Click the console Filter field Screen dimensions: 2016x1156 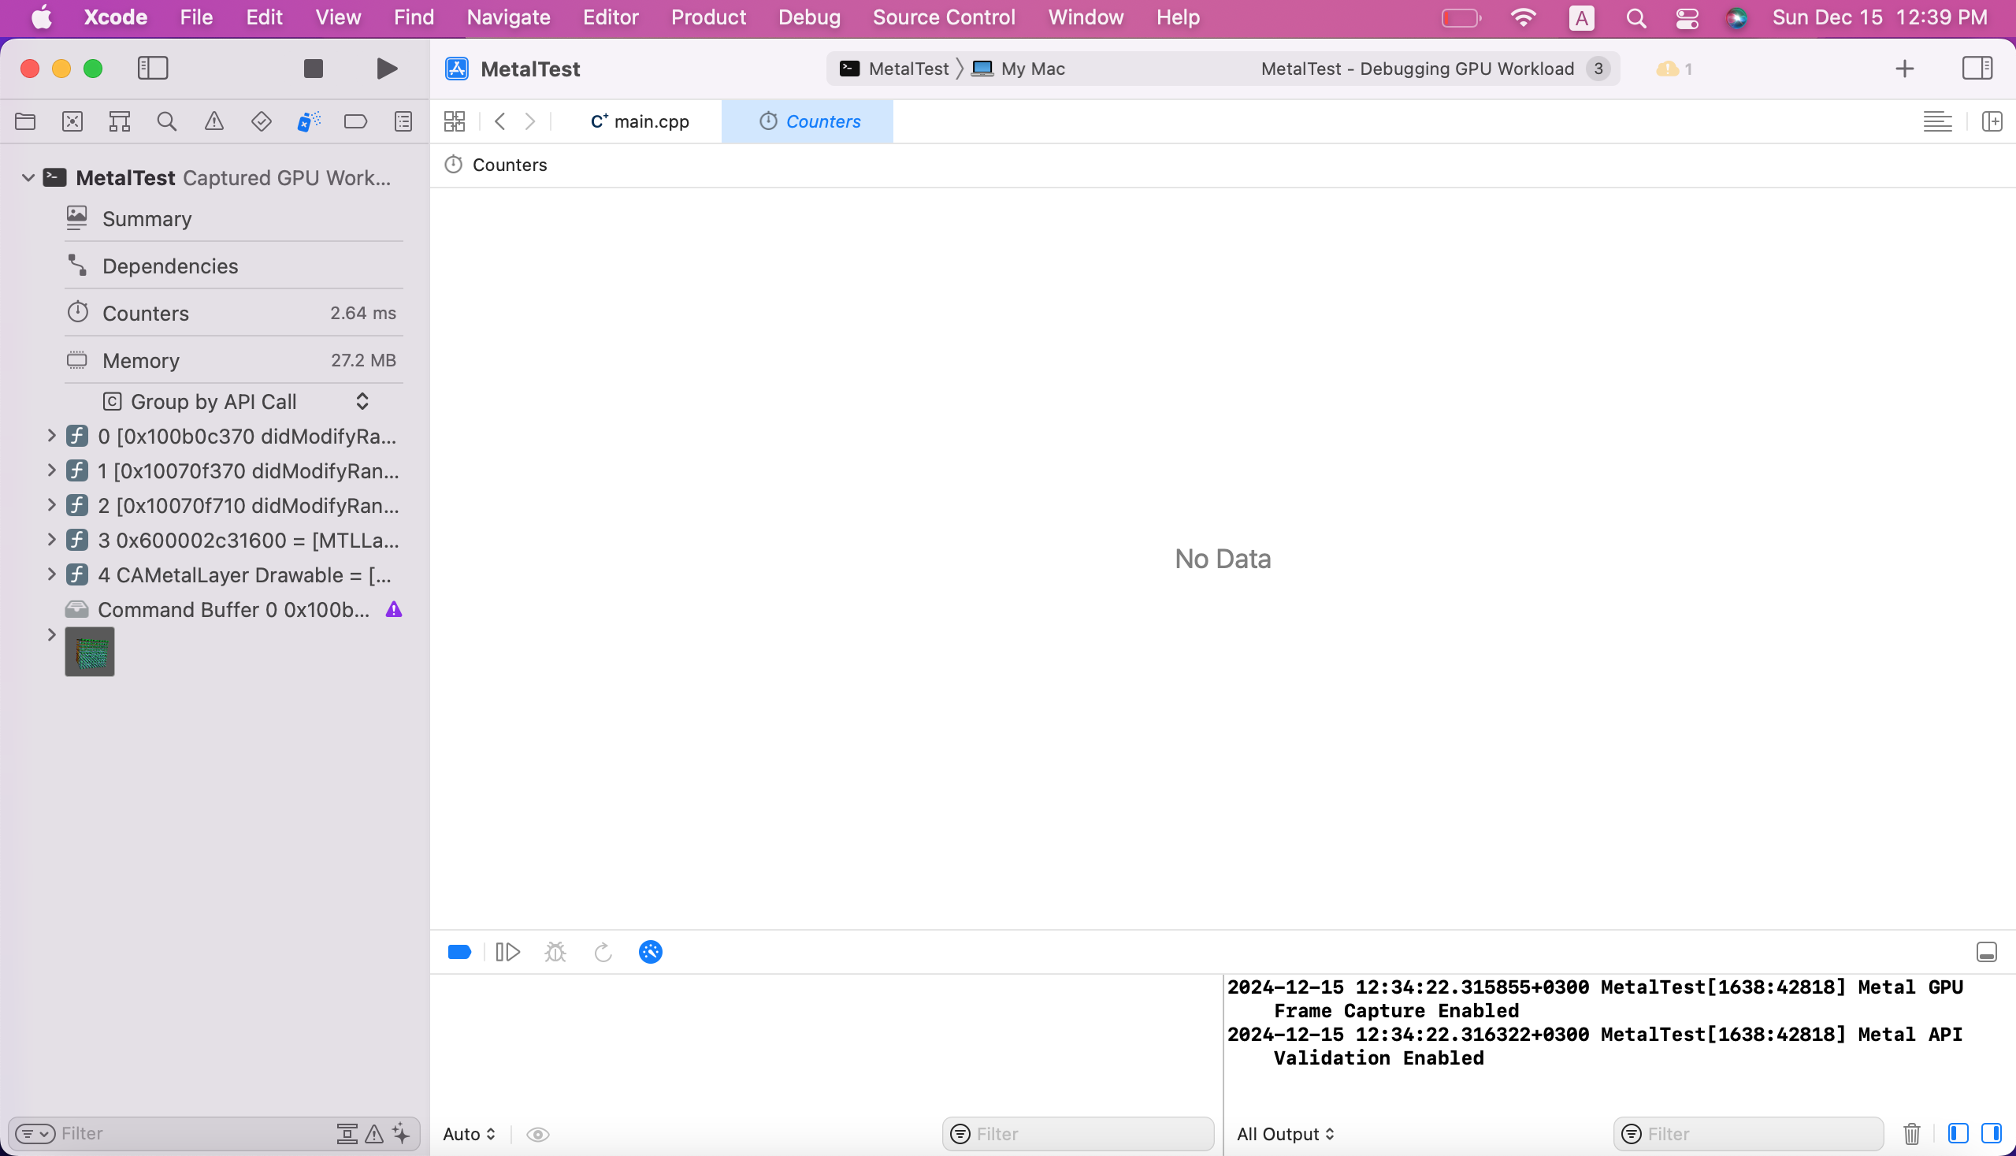click(x=1748, y=1135)
